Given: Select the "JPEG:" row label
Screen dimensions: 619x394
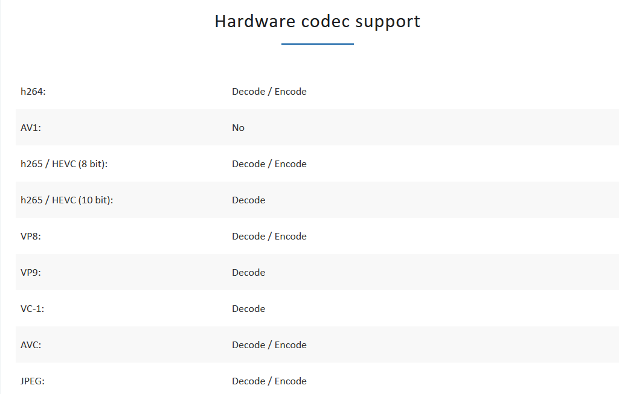Looking at the screenshot, I should (x=33, y=381).
